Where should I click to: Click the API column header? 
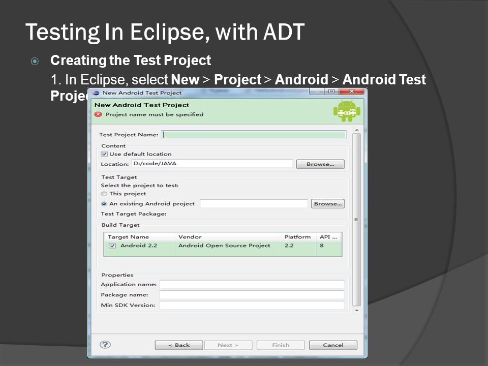point(329,237)
